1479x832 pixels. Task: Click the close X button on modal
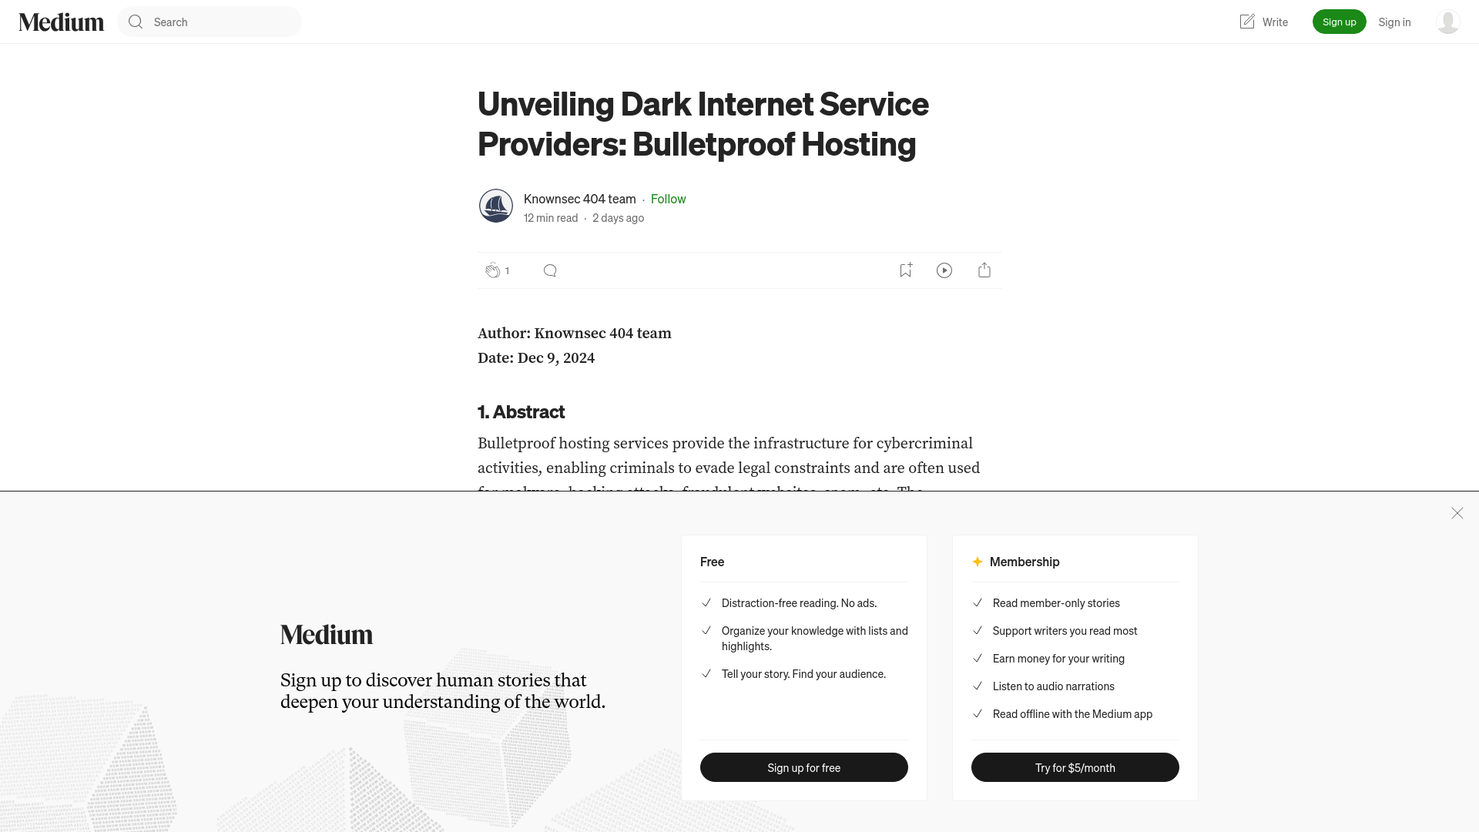1457,513
